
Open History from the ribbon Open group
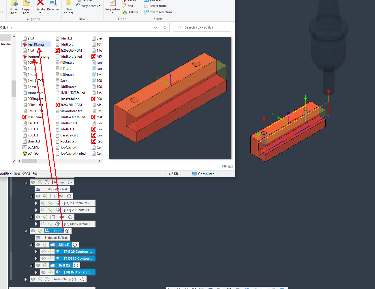coord(130,12)
